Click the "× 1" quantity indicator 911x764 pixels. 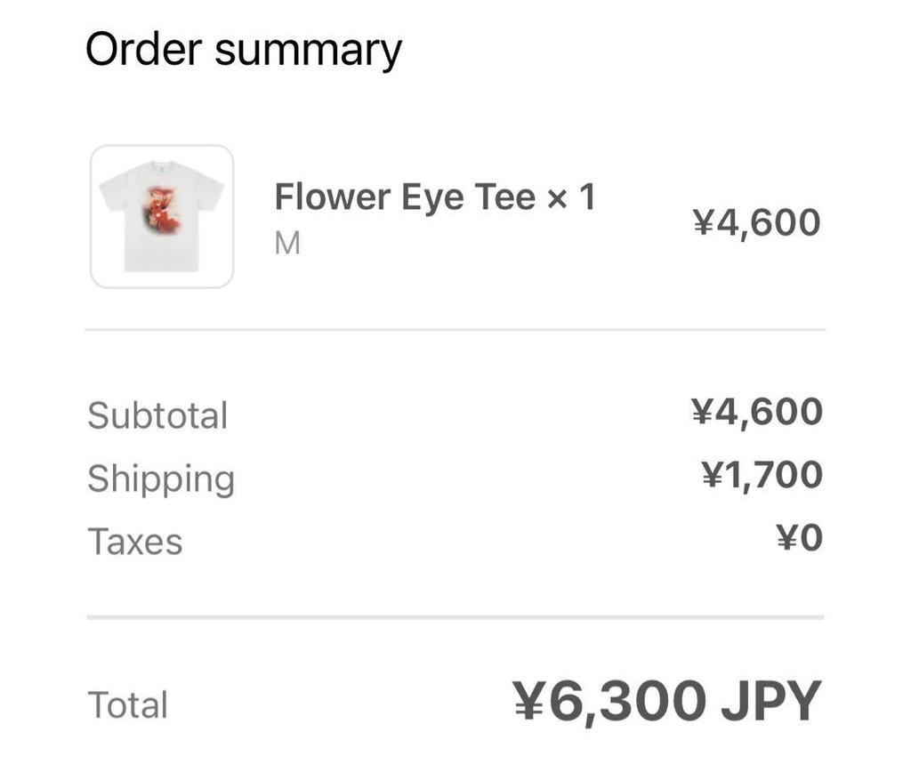pos(571,197)
